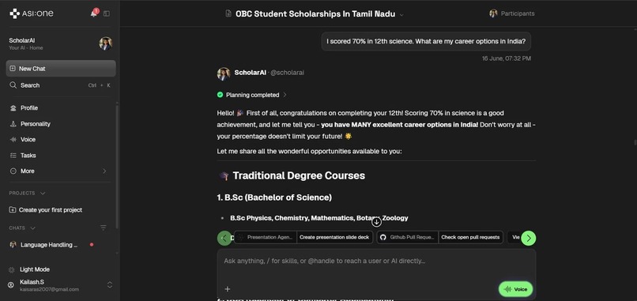Image resolution: width=637 pixels, height=301 pixels.
Task: Click the Tasks list icon
Action: coord(13,155)
